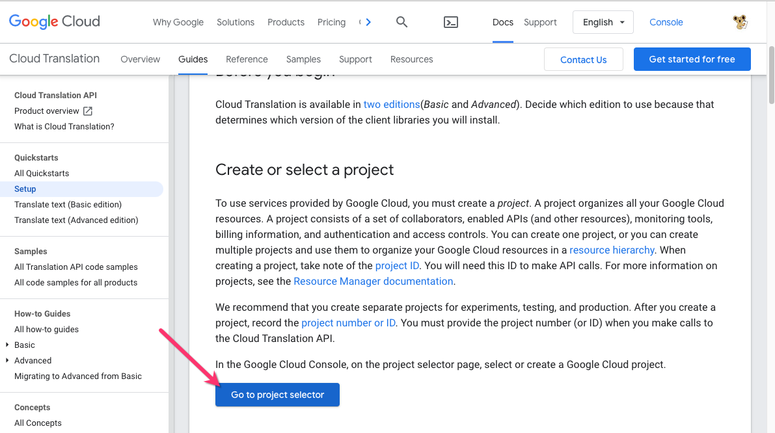
Task: Click the Contact Us button
Action: pyautogui.click(x=583, y=60)
